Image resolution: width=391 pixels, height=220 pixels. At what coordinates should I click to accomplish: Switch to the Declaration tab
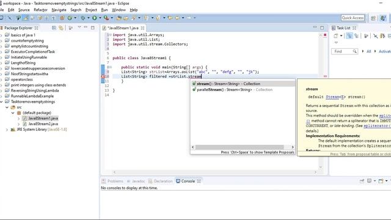point(160,181)
